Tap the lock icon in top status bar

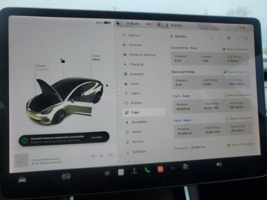(x=118, y=23)
